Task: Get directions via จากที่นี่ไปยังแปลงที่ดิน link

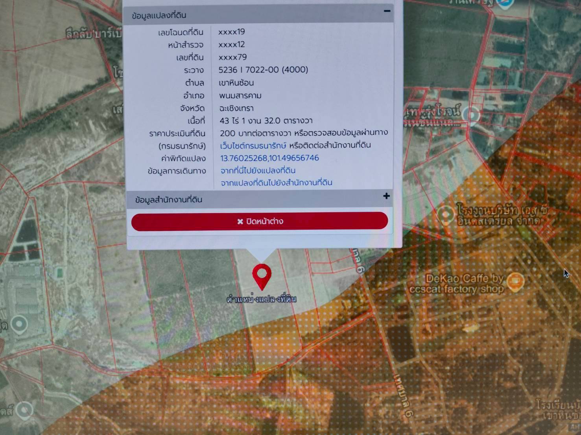Action: (258, 170)
